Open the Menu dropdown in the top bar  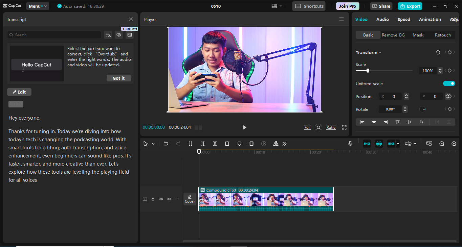37,6
